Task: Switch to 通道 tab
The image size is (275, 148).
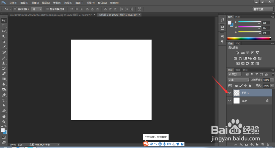Action: coord(238,70)
